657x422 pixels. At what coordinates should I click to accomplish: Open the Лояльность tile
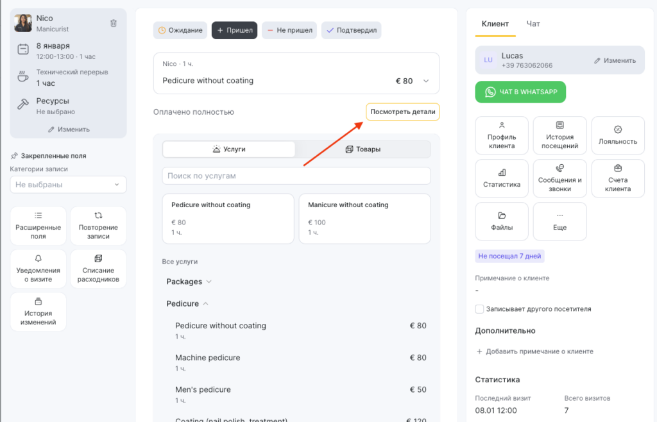(617, 135)
